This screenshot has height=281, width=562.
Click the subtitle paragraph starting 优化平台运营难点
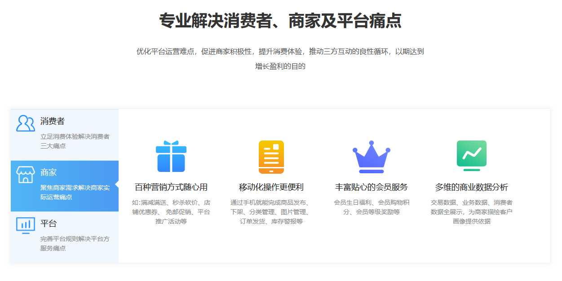(x=280, y=59)
